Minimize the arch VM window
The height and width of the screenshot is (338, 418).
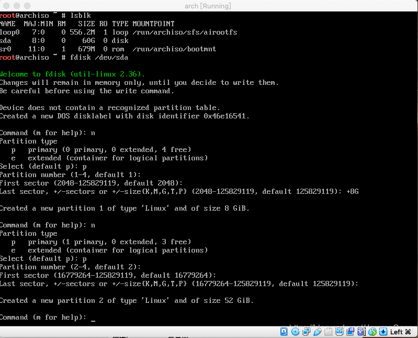point(17,6)
